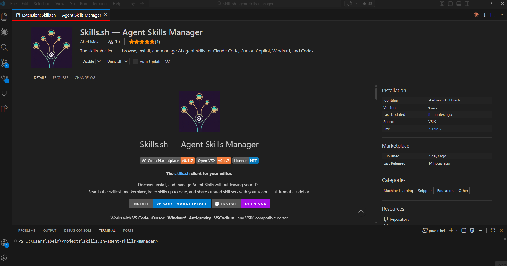Screen dimensions: 507x266
Task: Switch to PROBLEMS panel tab
Action: coord(27,231)
